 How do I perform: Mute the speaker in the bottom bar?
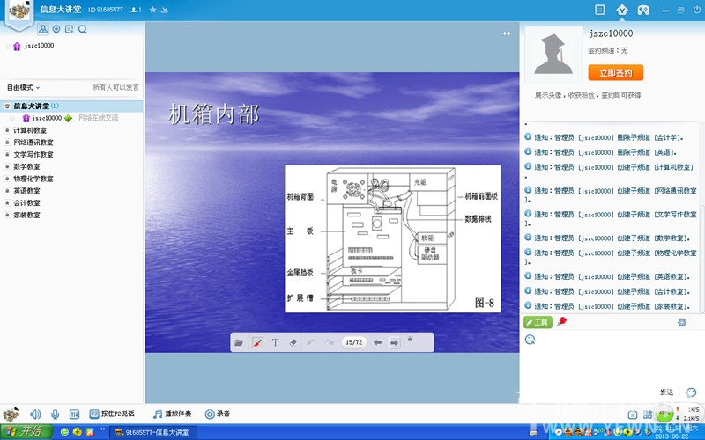click(x=36, y=414)
